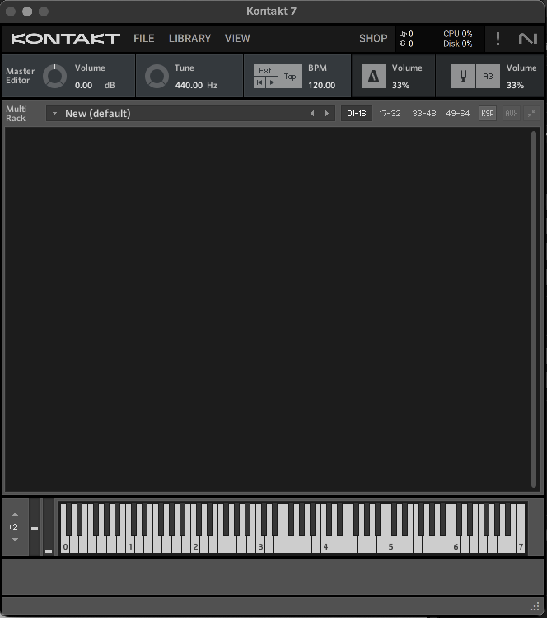Screen dimensions: 547x618
Task: Open the FILE menu
Action: [x=144, y=38]
